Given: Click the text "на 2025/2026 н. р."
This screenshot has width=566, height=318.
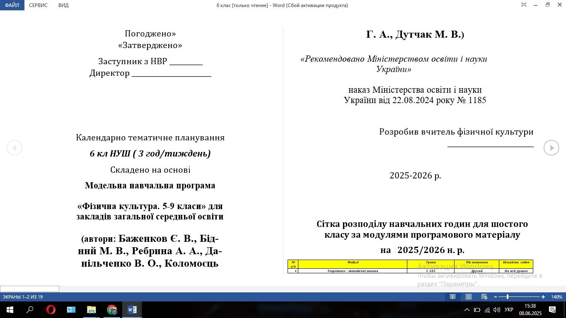Looking at the screenshot, I should (422, 250).
